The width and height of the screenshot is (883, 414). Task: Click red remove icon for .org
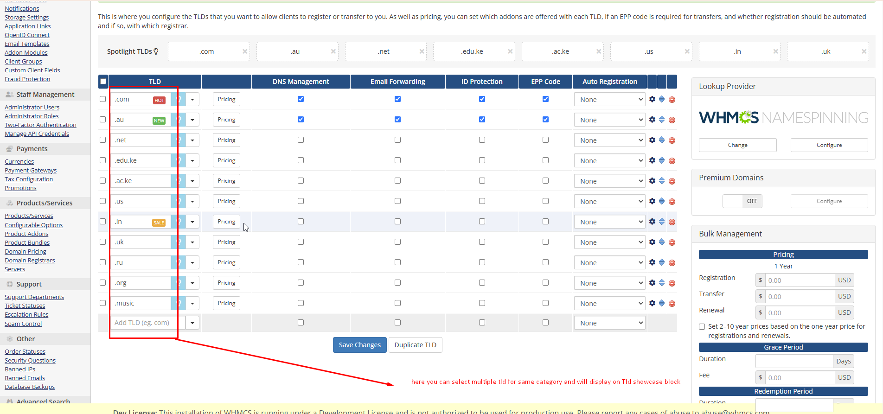coord(672,283)
